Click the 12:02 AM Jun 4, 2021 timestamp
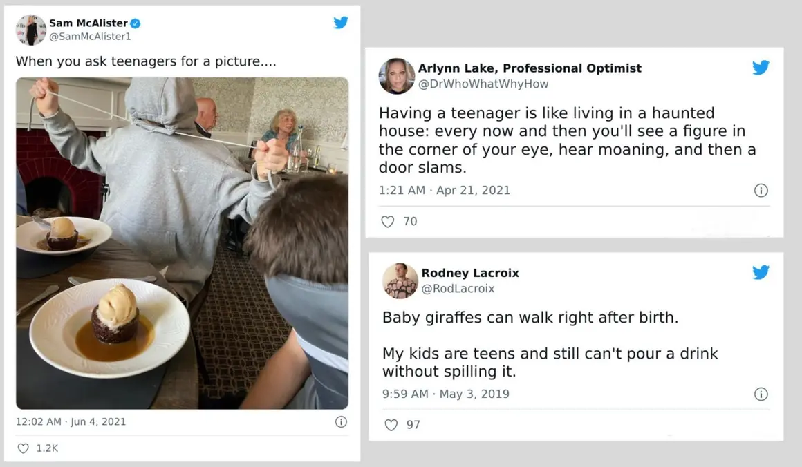802x467 pixels. [x=71, y=421]
